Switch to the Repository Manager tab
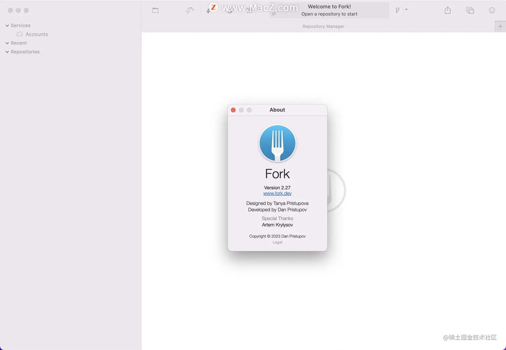This screenshot has height=350, width=506. click(x=323, y=26)
